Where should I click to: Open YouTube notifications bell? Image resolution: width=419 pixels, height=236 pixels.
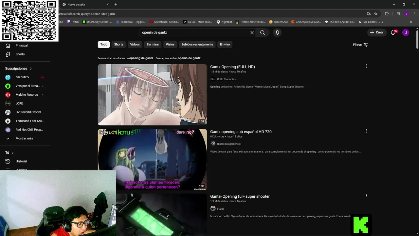(x=393, y=32)
